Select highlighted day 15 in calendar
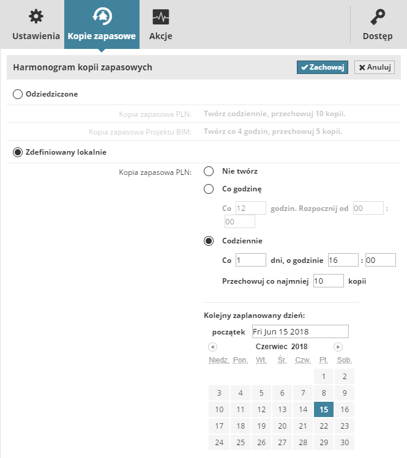 (324, 409)
